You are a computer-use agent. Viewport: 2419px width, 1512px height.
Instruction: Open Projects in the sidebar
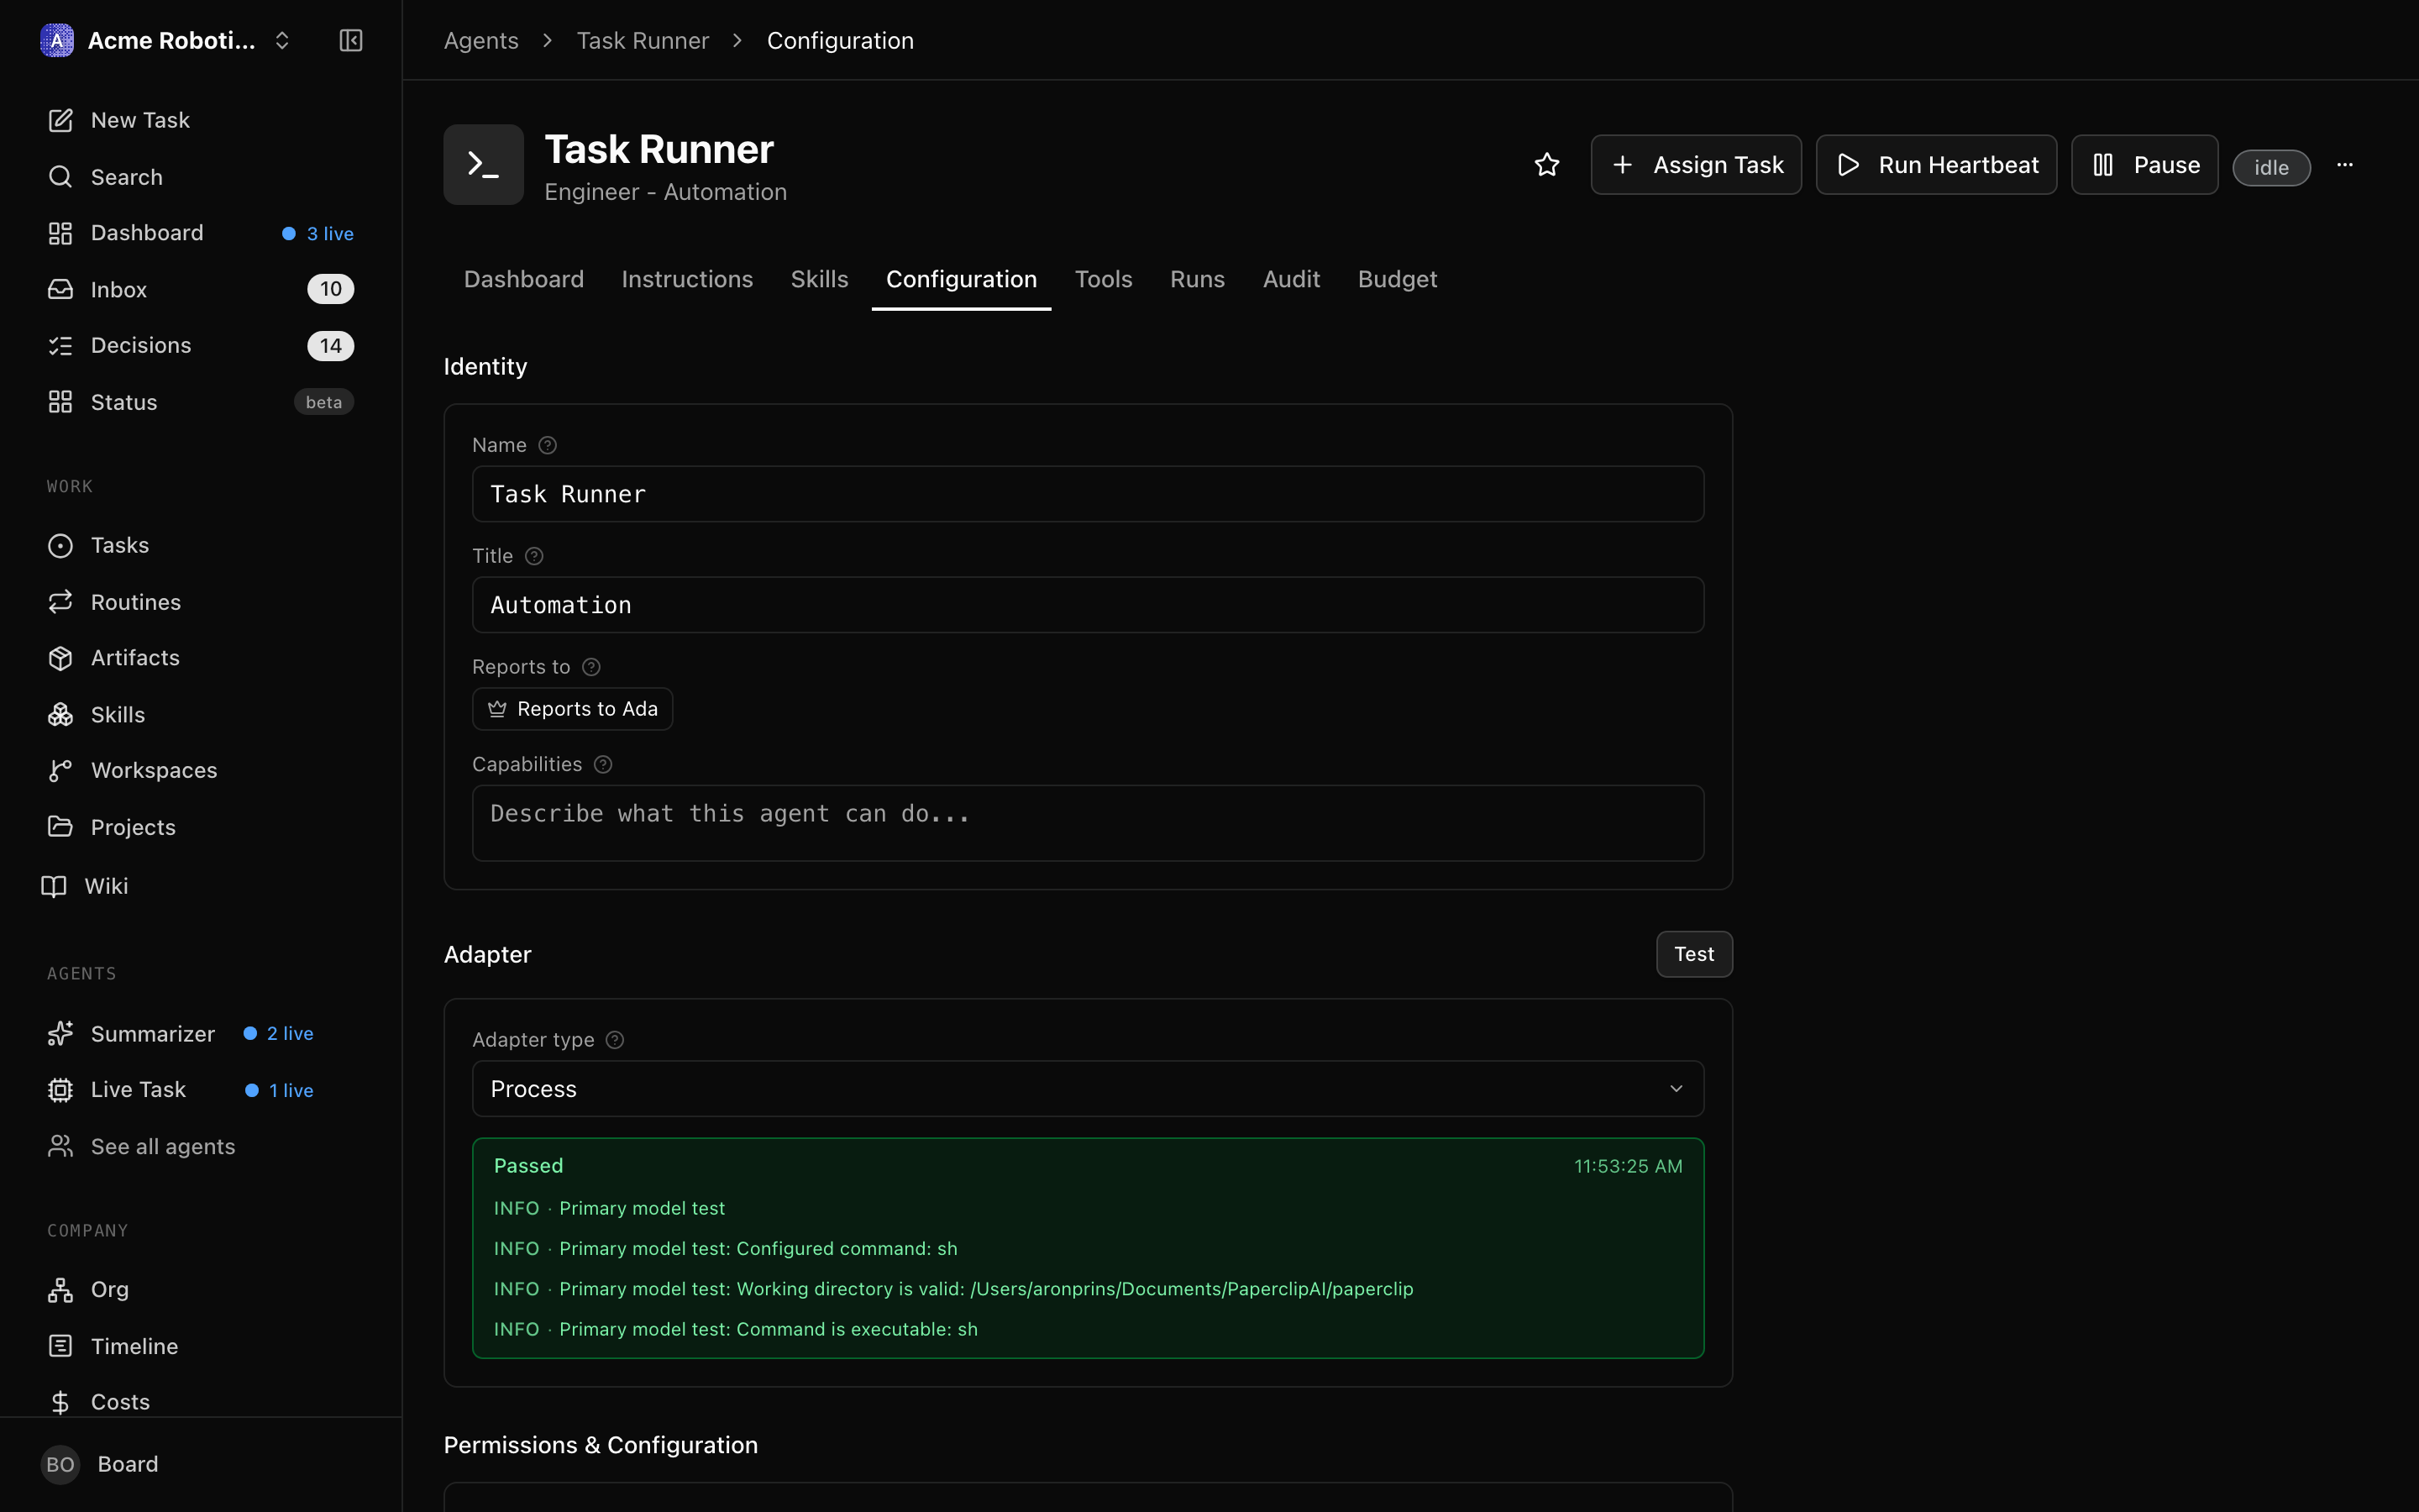click(200, 827)
